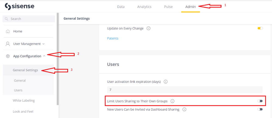Click the Home house icon
The height and width of the screenshot is (118, 272).
[x=8, y=31]
